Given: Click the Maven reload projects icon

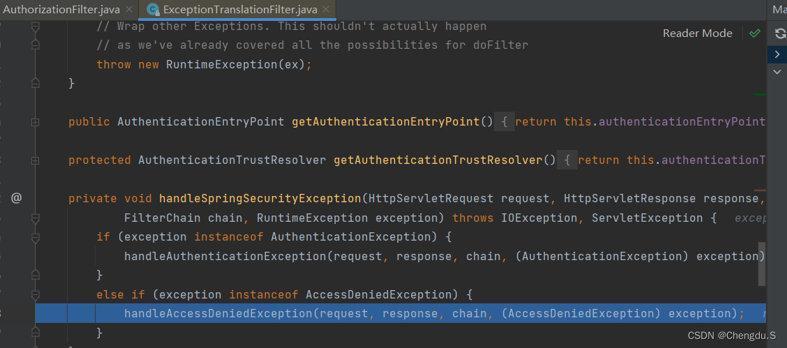Looking at the screenshot, I should pos(779,33).
